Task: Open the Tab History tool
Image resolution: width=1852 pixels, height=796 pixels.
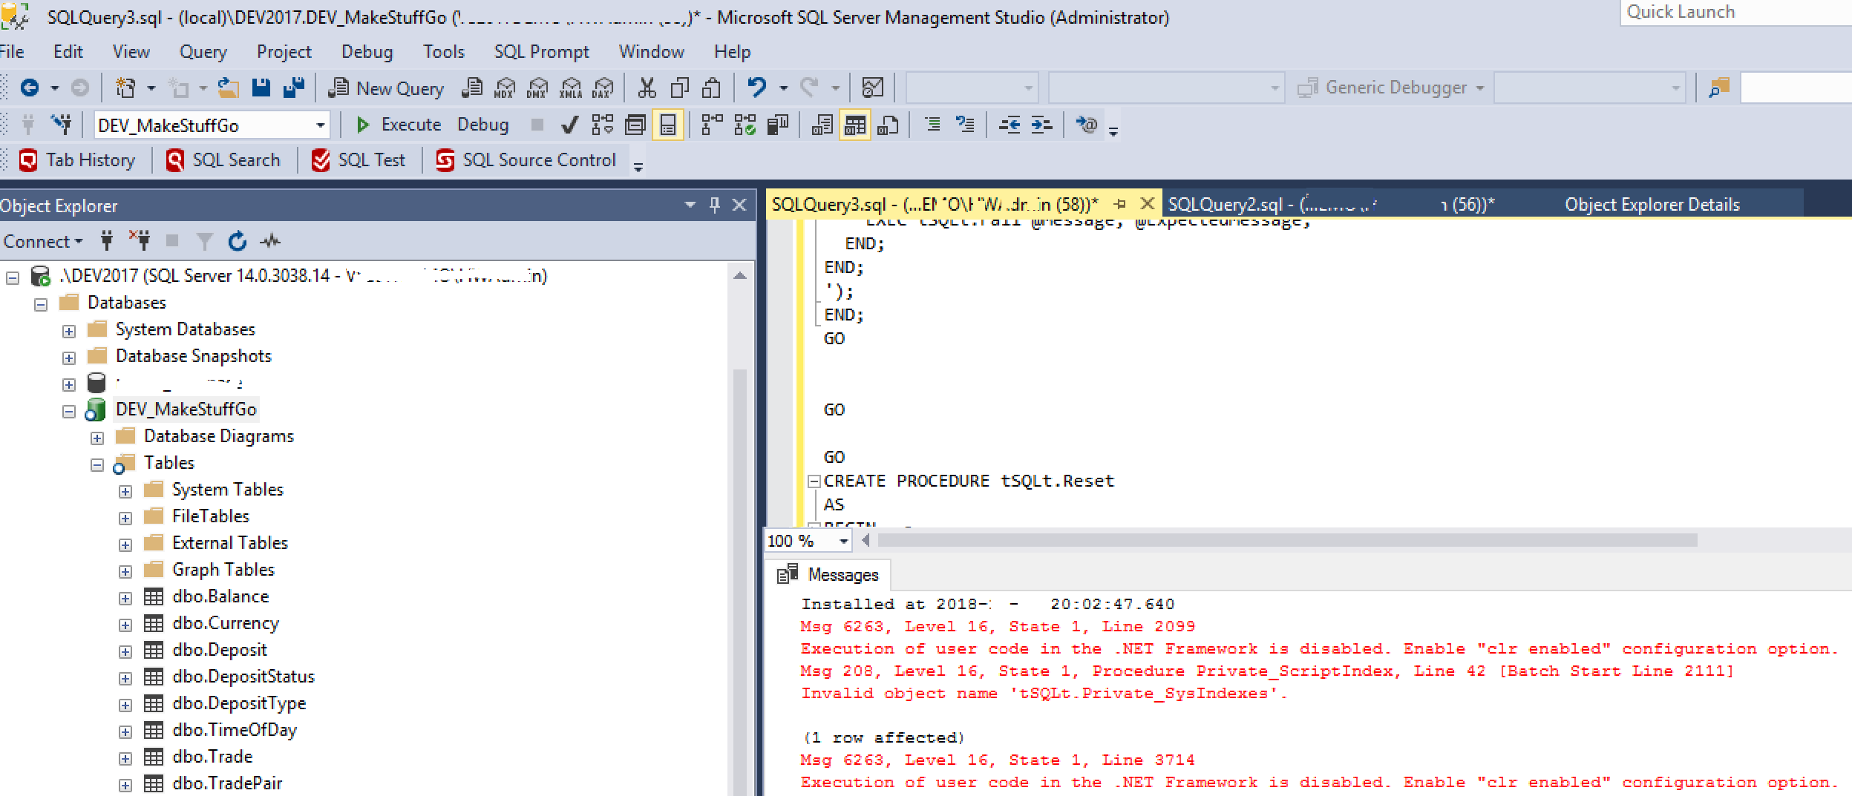Action: (x=78, y=160)
